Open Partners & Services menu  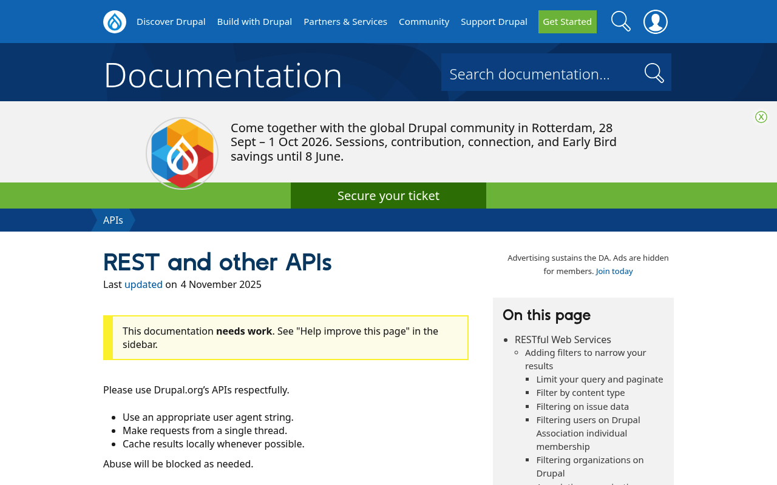click(345, 22)
